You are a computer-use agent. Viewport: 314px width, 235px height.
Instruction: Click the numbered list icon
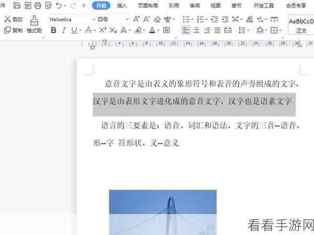pos(200,19)
